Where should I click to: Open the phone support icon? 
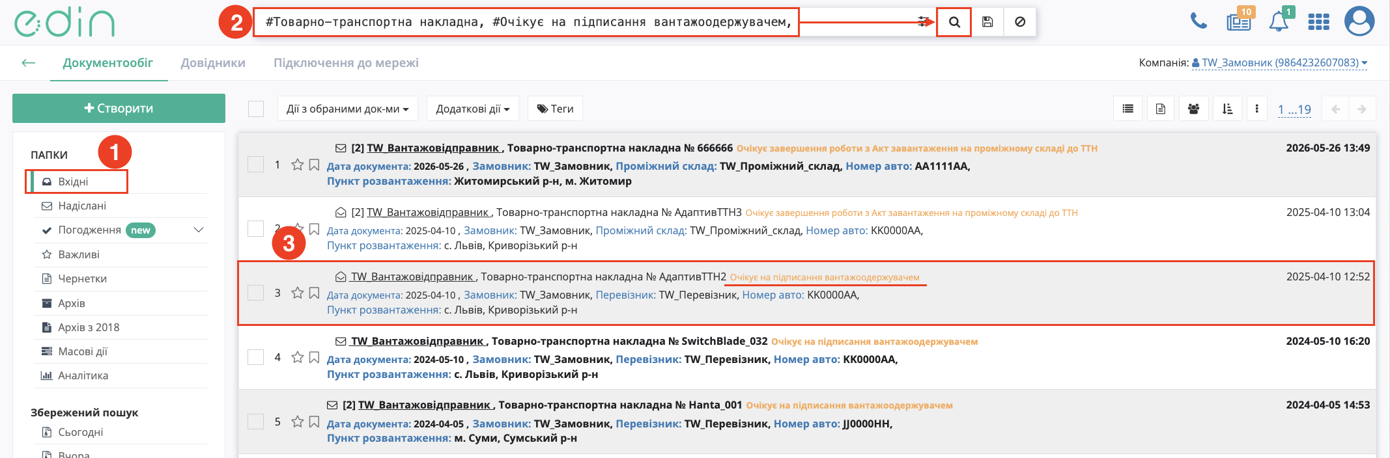point(1199,21)
